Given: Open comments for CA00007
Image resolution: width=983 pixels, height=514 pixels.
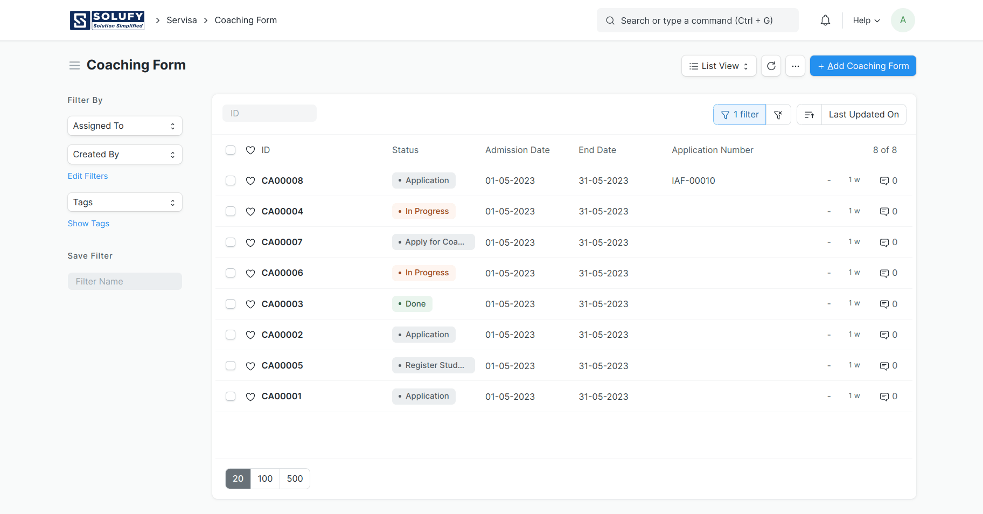Looking at the screenshot, I should tap(888, 242).
